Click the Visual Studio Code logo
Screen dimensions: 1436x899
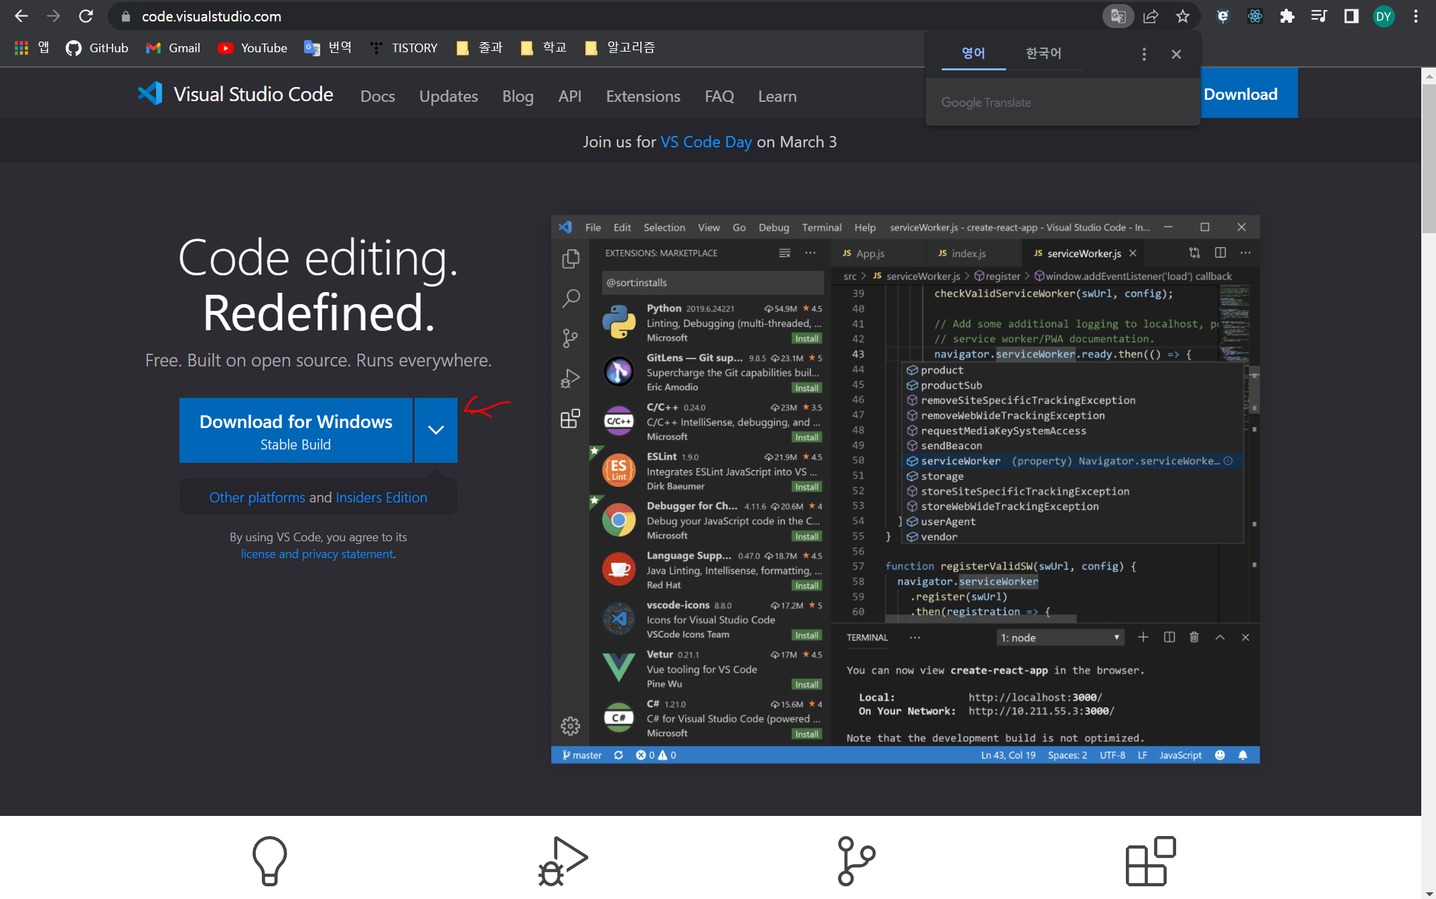coord(150,94)
